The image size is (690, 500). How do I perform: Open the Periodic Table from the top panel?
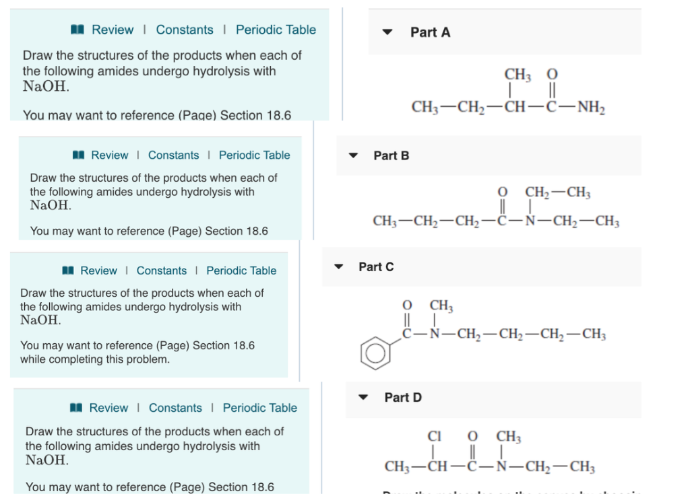(x=276, y=30)
